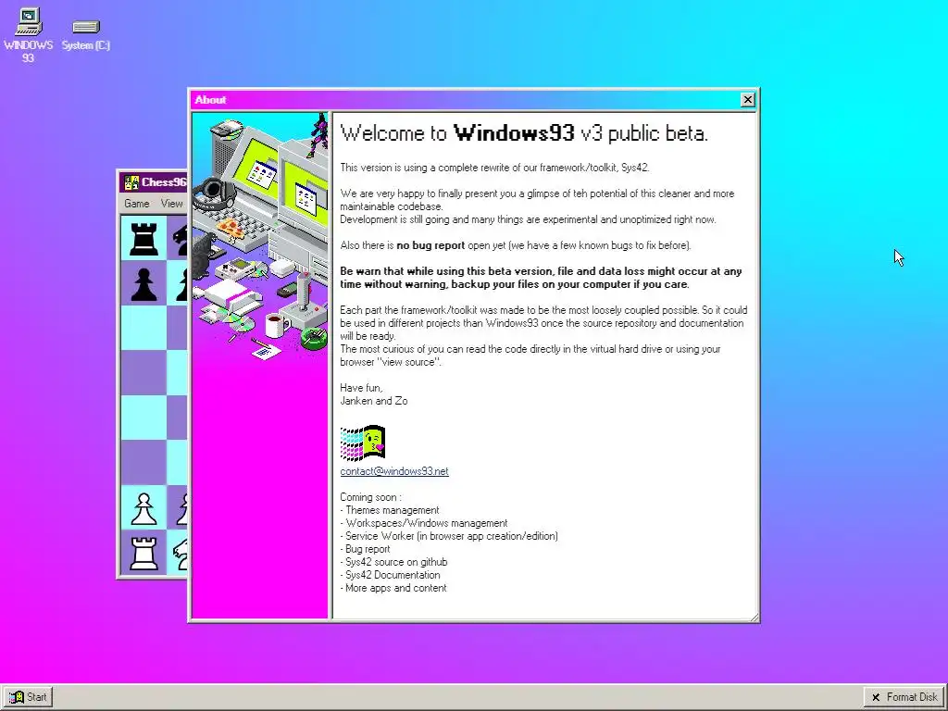Select the black rook on the Chess96 board
948x711 pixels.
coord(143,239)
